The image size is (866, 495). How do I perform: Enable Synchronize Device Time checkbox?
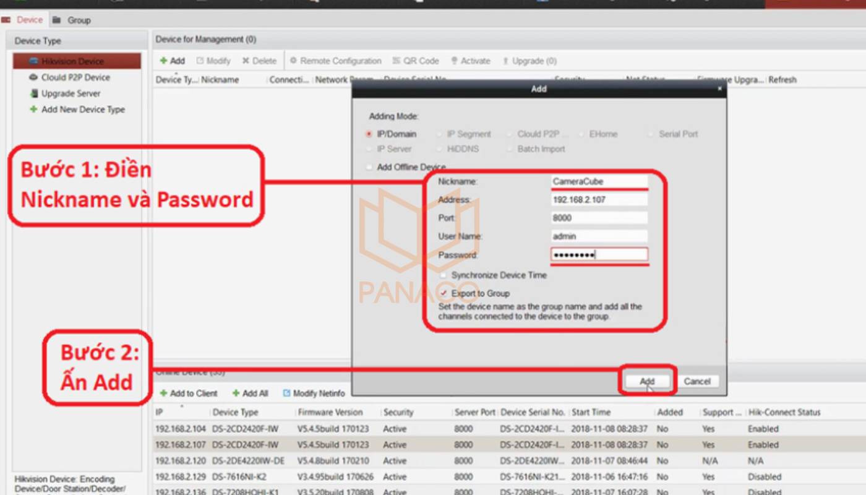[444, 275]
